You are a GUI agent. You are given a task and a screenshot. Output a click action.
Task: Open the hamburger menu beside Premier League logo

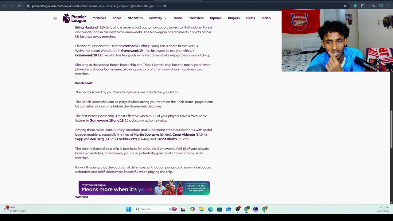pos(55,18)
